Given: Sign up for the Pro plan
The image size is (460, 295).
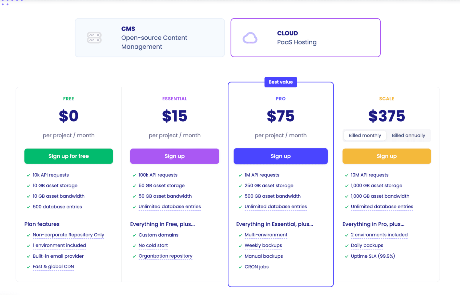Looking at the screenshot, I should click(280, 156).
